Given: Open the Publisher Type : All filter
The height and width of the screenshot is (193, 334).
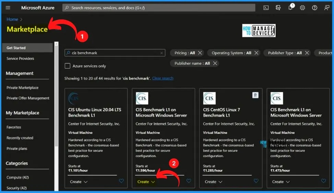Looking at the screenshot, I should [285, 53].
